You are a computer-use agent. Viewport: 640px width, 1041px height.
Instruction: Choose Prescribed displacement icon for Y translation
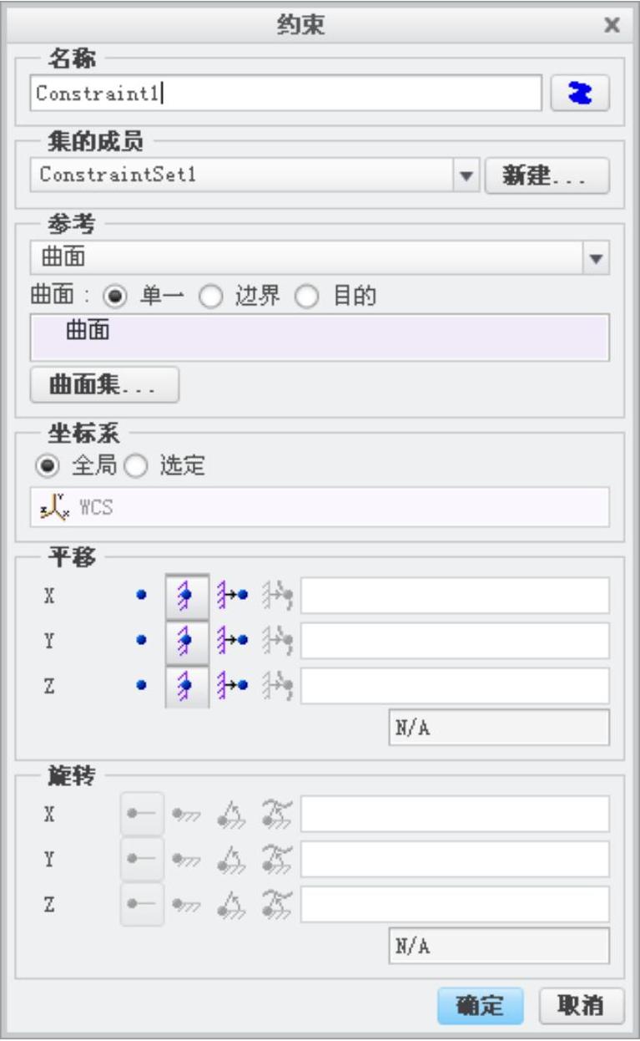232,641
